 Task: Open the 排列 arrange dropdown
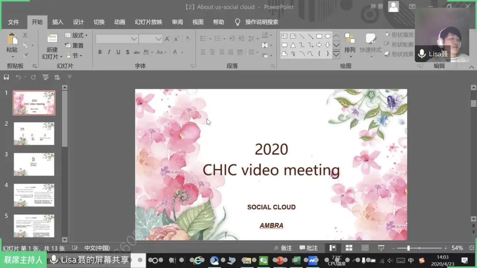click(x=350, y=45)
